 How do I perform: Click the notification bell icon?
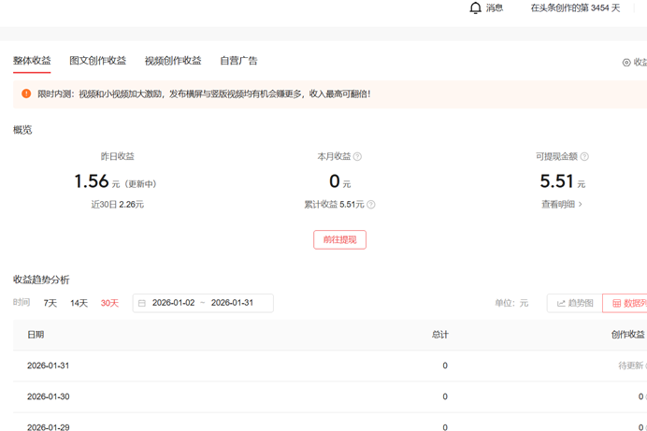click(x=475, y=7)
